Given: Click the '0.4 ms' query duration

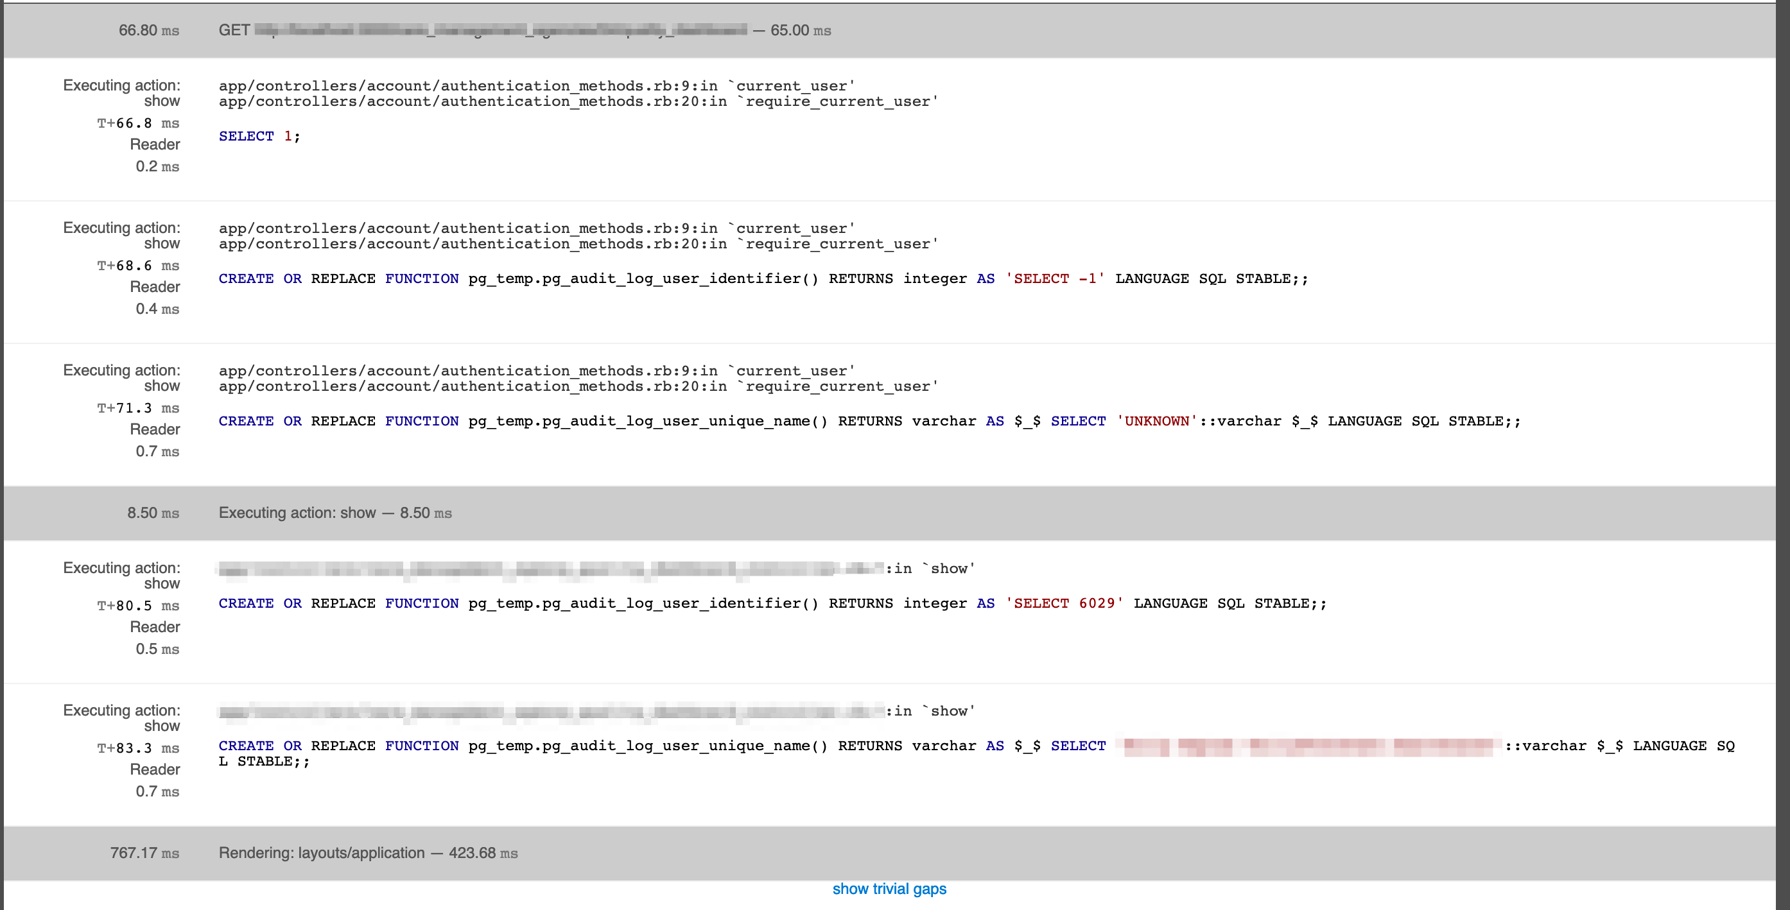Looking at the screenshot, I should 157,309.
